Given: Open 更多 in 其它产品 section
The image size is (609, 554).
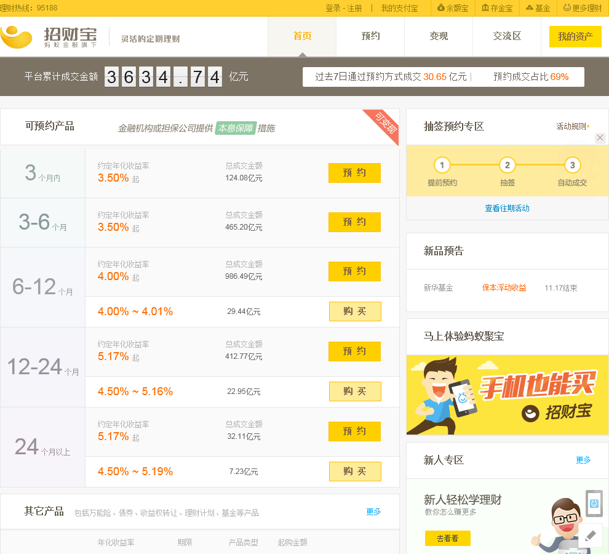Looking at the screenshot, I should (x=373, y=512).
